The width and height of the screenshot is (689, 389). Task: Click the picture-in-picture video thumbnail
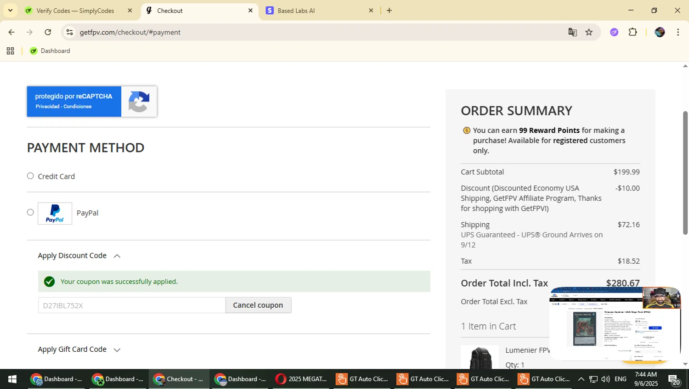pyautogui.click(x=615, y=324)
